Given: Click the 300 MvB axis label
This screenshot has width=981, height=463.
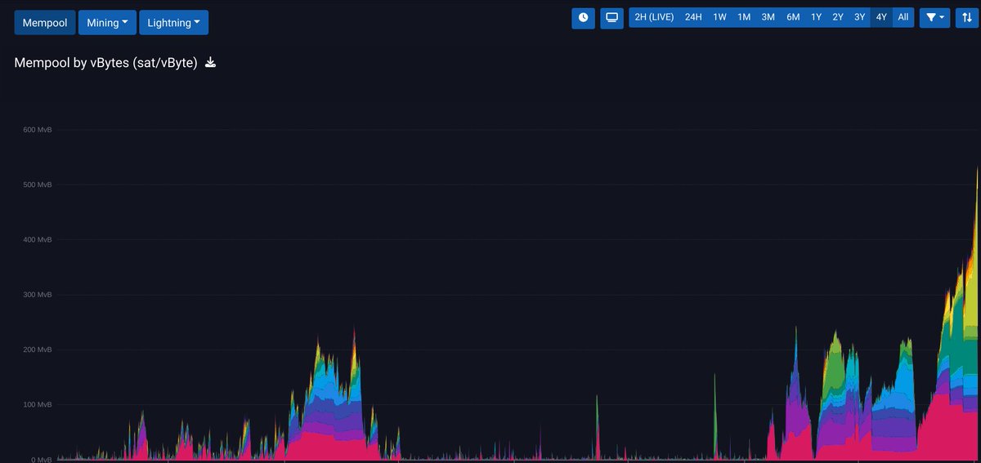Looking at the screenshot, I should [38, 295].
